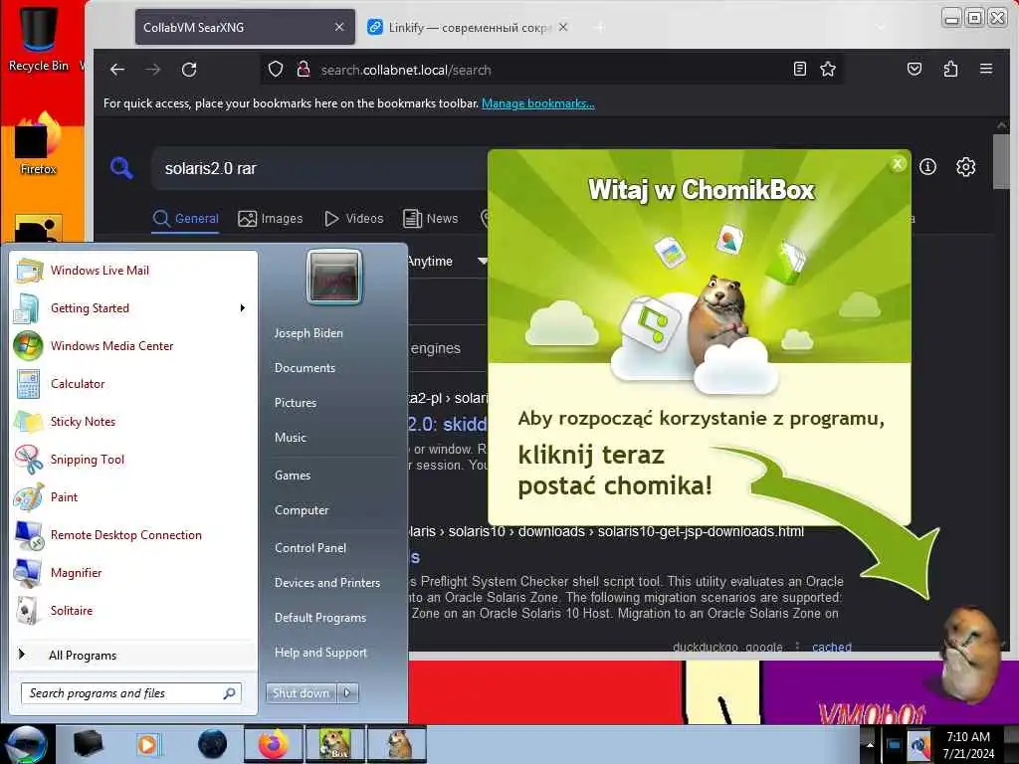Go back in Firefox

(117, 70)
